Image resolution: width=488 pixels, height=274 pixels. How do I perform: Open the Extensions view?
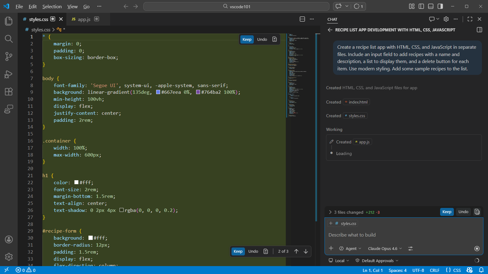tap(9, 91)
